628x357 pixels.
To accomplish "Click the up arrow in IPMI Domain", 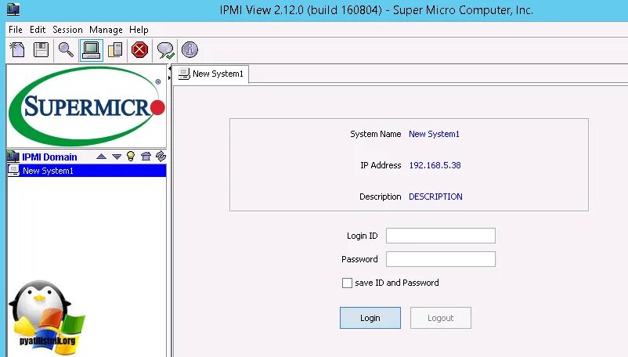I will click(101, 157).
